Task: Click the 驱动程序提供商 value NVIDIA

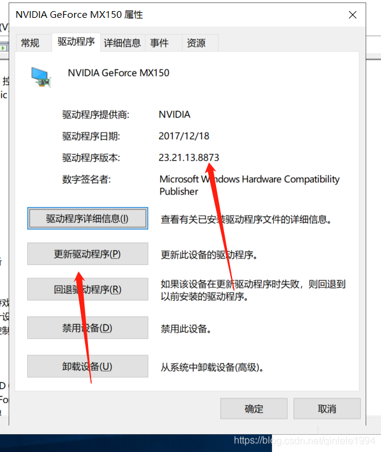Action: (x=175, y=115)
